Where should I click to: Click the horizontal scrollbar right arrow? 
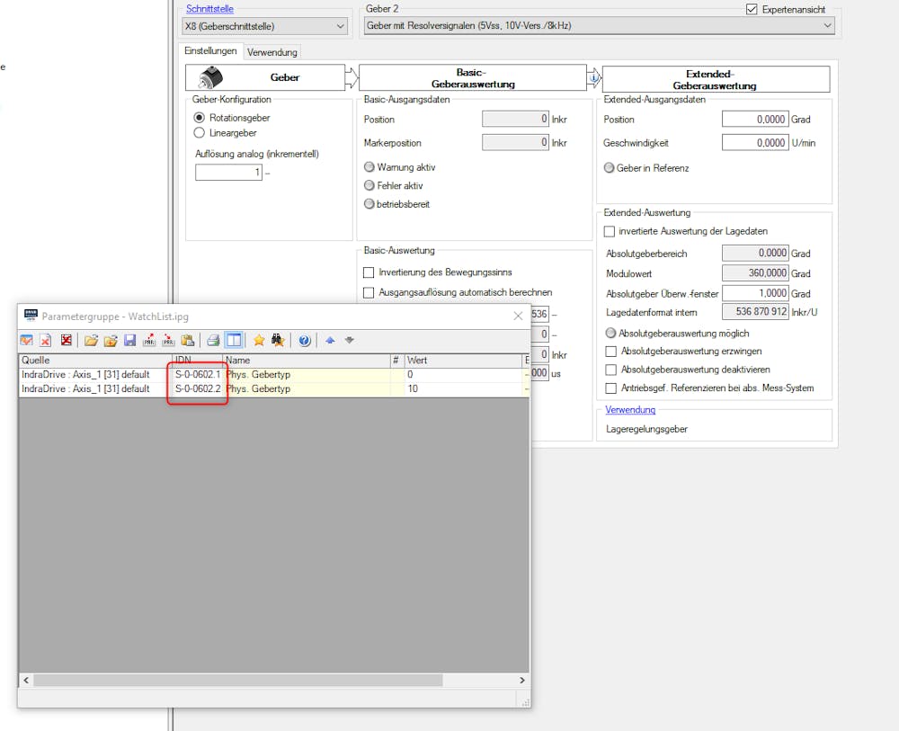point(522,681)
